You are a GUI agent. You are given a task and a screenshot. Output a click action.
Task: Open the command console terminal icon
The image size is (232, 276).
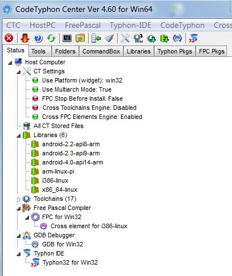pyautogui.click(x=67, y=38)
